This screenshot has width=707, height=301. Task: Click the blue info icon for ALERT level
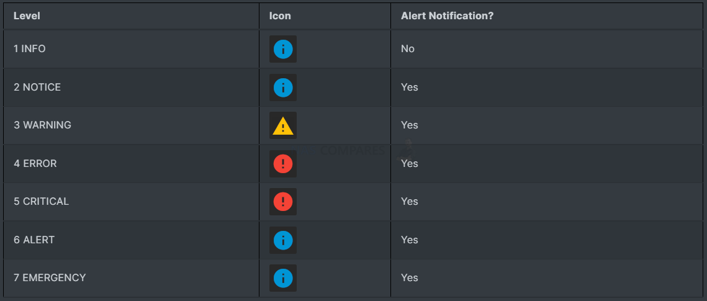[282, 240]
